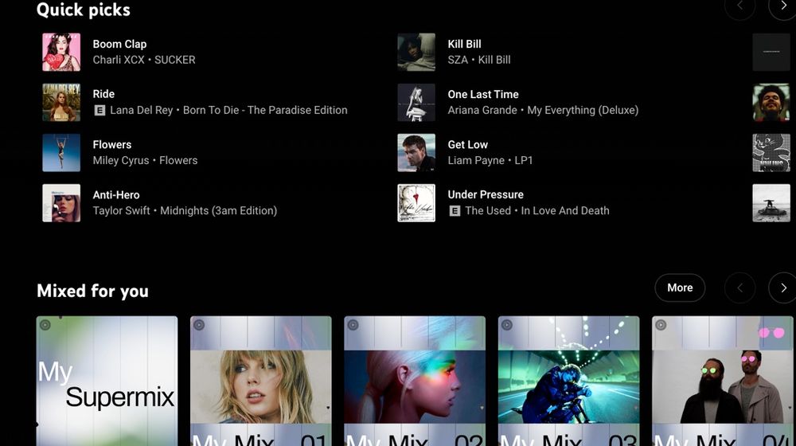Image resolution: width=796 pixels, height=446 pixels.
Task: Click the explicit badge beside The Used
Action: tap(455, 211)
